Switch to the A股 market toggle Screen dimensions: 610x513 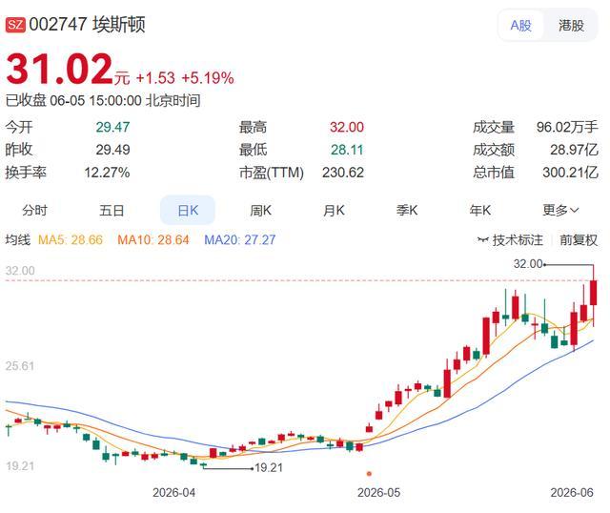point(520,26)
